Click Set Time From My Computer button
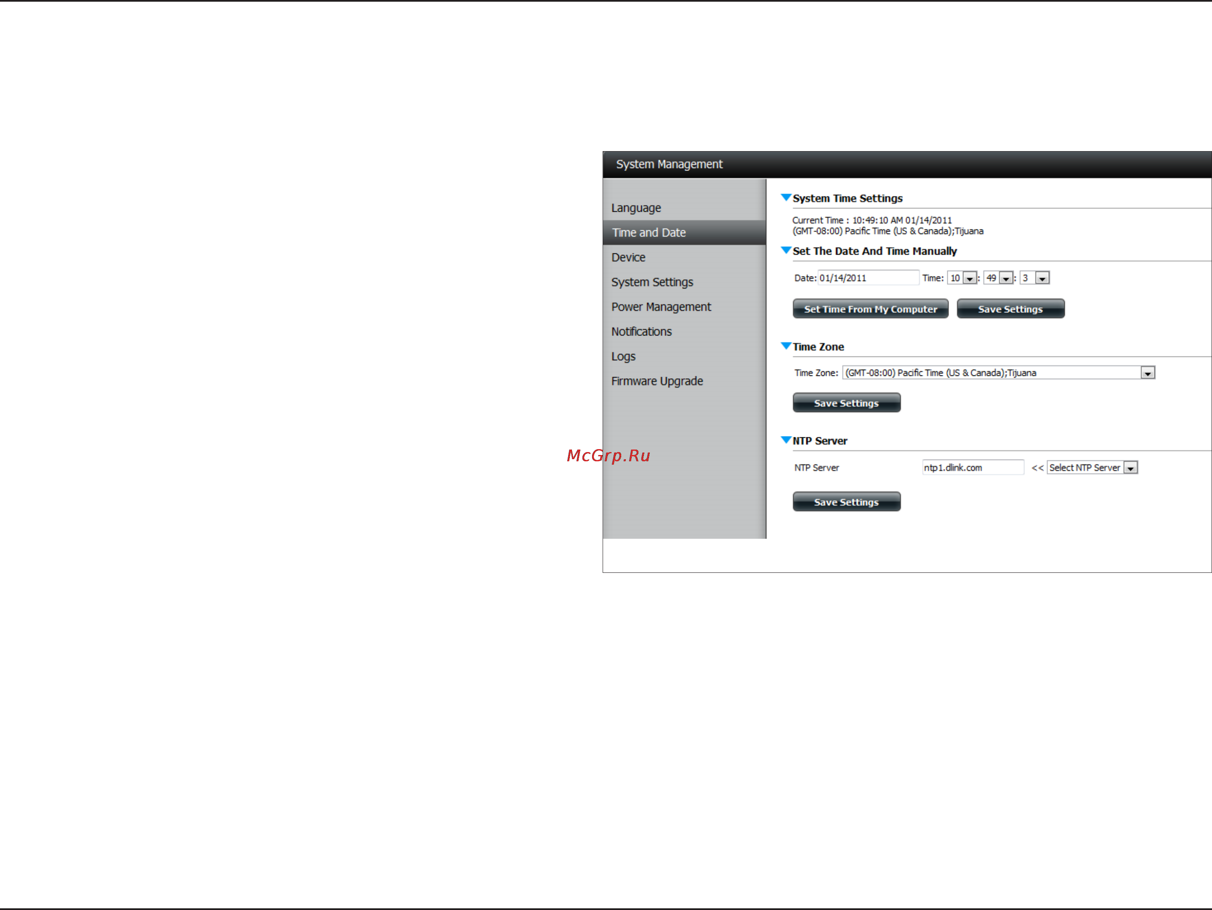Screen dimensions: 1212x910 [870, 309]
